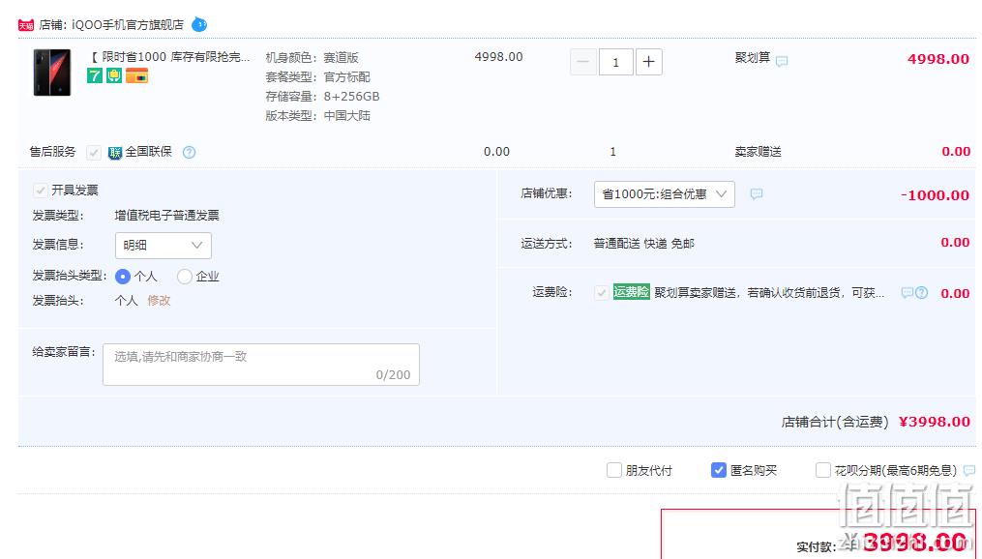Click the 全国联保 warranty badge icon

pyautogui.click(x=114, y=152)
